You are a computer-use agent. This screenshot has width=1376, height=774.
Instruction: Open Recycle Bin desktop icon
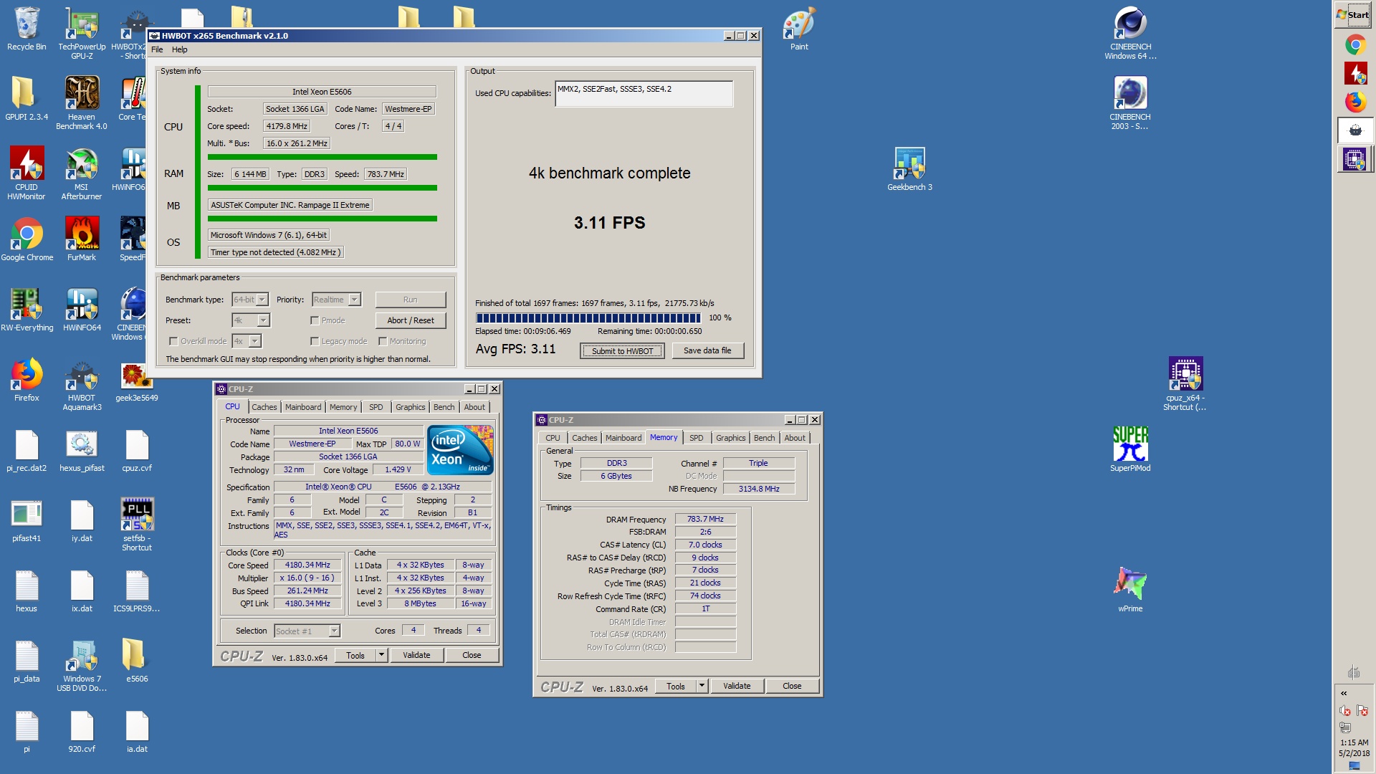27,29
